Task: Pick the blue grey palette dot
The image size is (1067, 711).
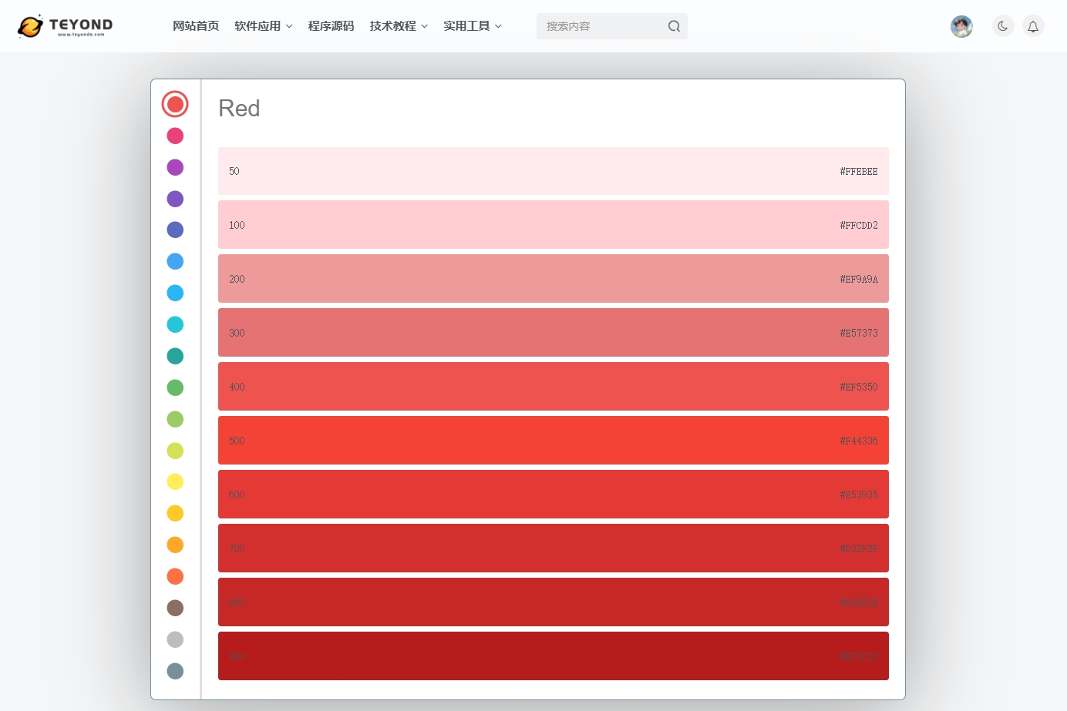Action: pyautogui.click(x=175, y=671)
